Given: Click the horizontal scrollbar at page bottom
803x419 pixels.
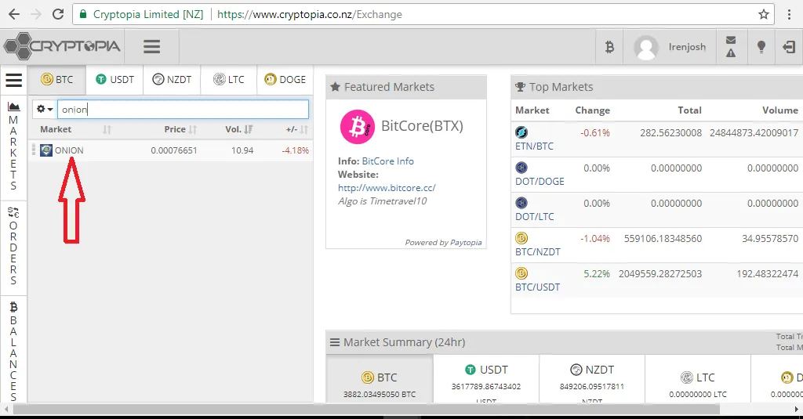Looking at the screenshot, I should [x=366, y=410].
